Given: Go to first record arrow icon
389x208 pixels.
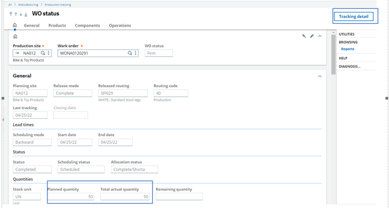Looking at the screenshot, I should 11,14.
